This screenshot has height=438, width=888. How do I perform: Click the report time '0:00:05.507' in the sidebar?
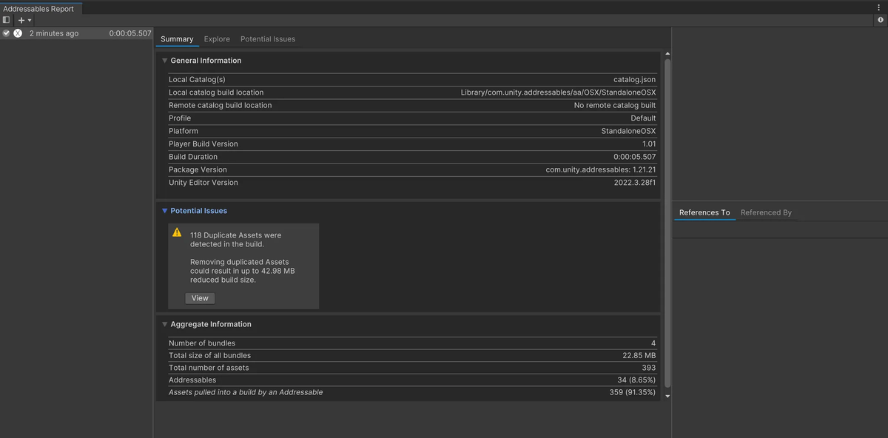click(x=130, y=33)
